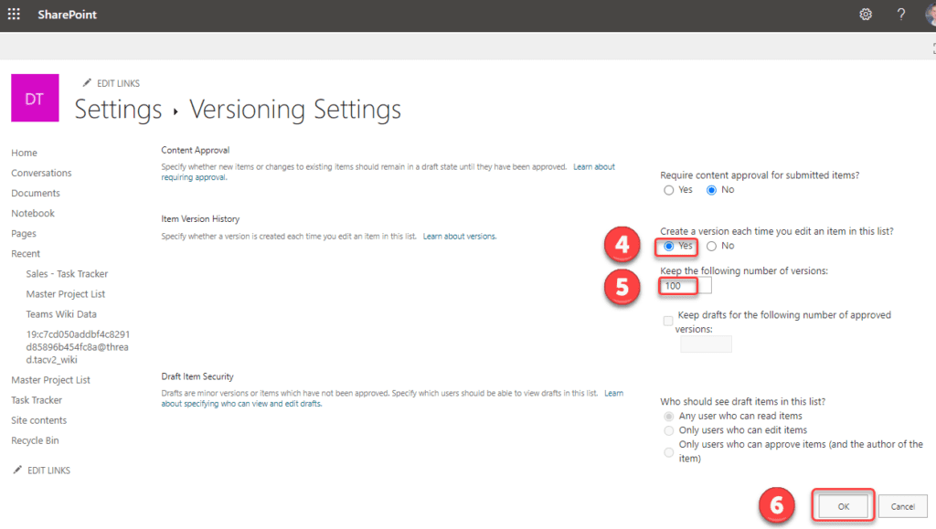Click the top EDIT LINKS text
Image resolution: width=936 pixels, height=529 pixels.
(118, 83)
